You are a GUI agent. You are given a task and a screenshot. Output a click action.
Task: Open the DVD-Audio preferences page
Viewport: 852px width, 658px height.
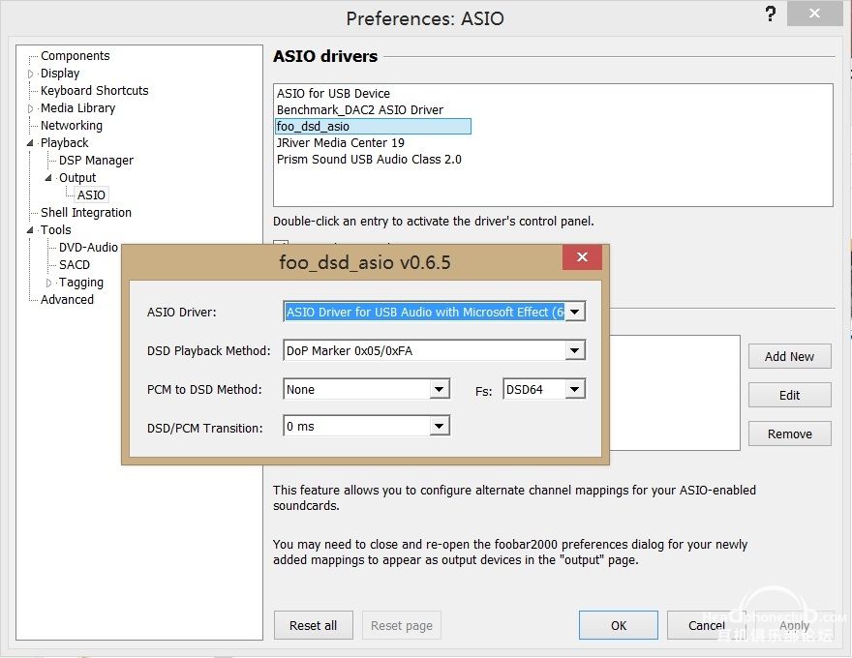pyautogui.click(x=88, y=247)
